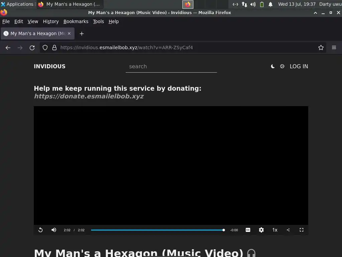
Task: Open the Darty uwu user menu
Action: pyautogui.click(x=330, y=4)
